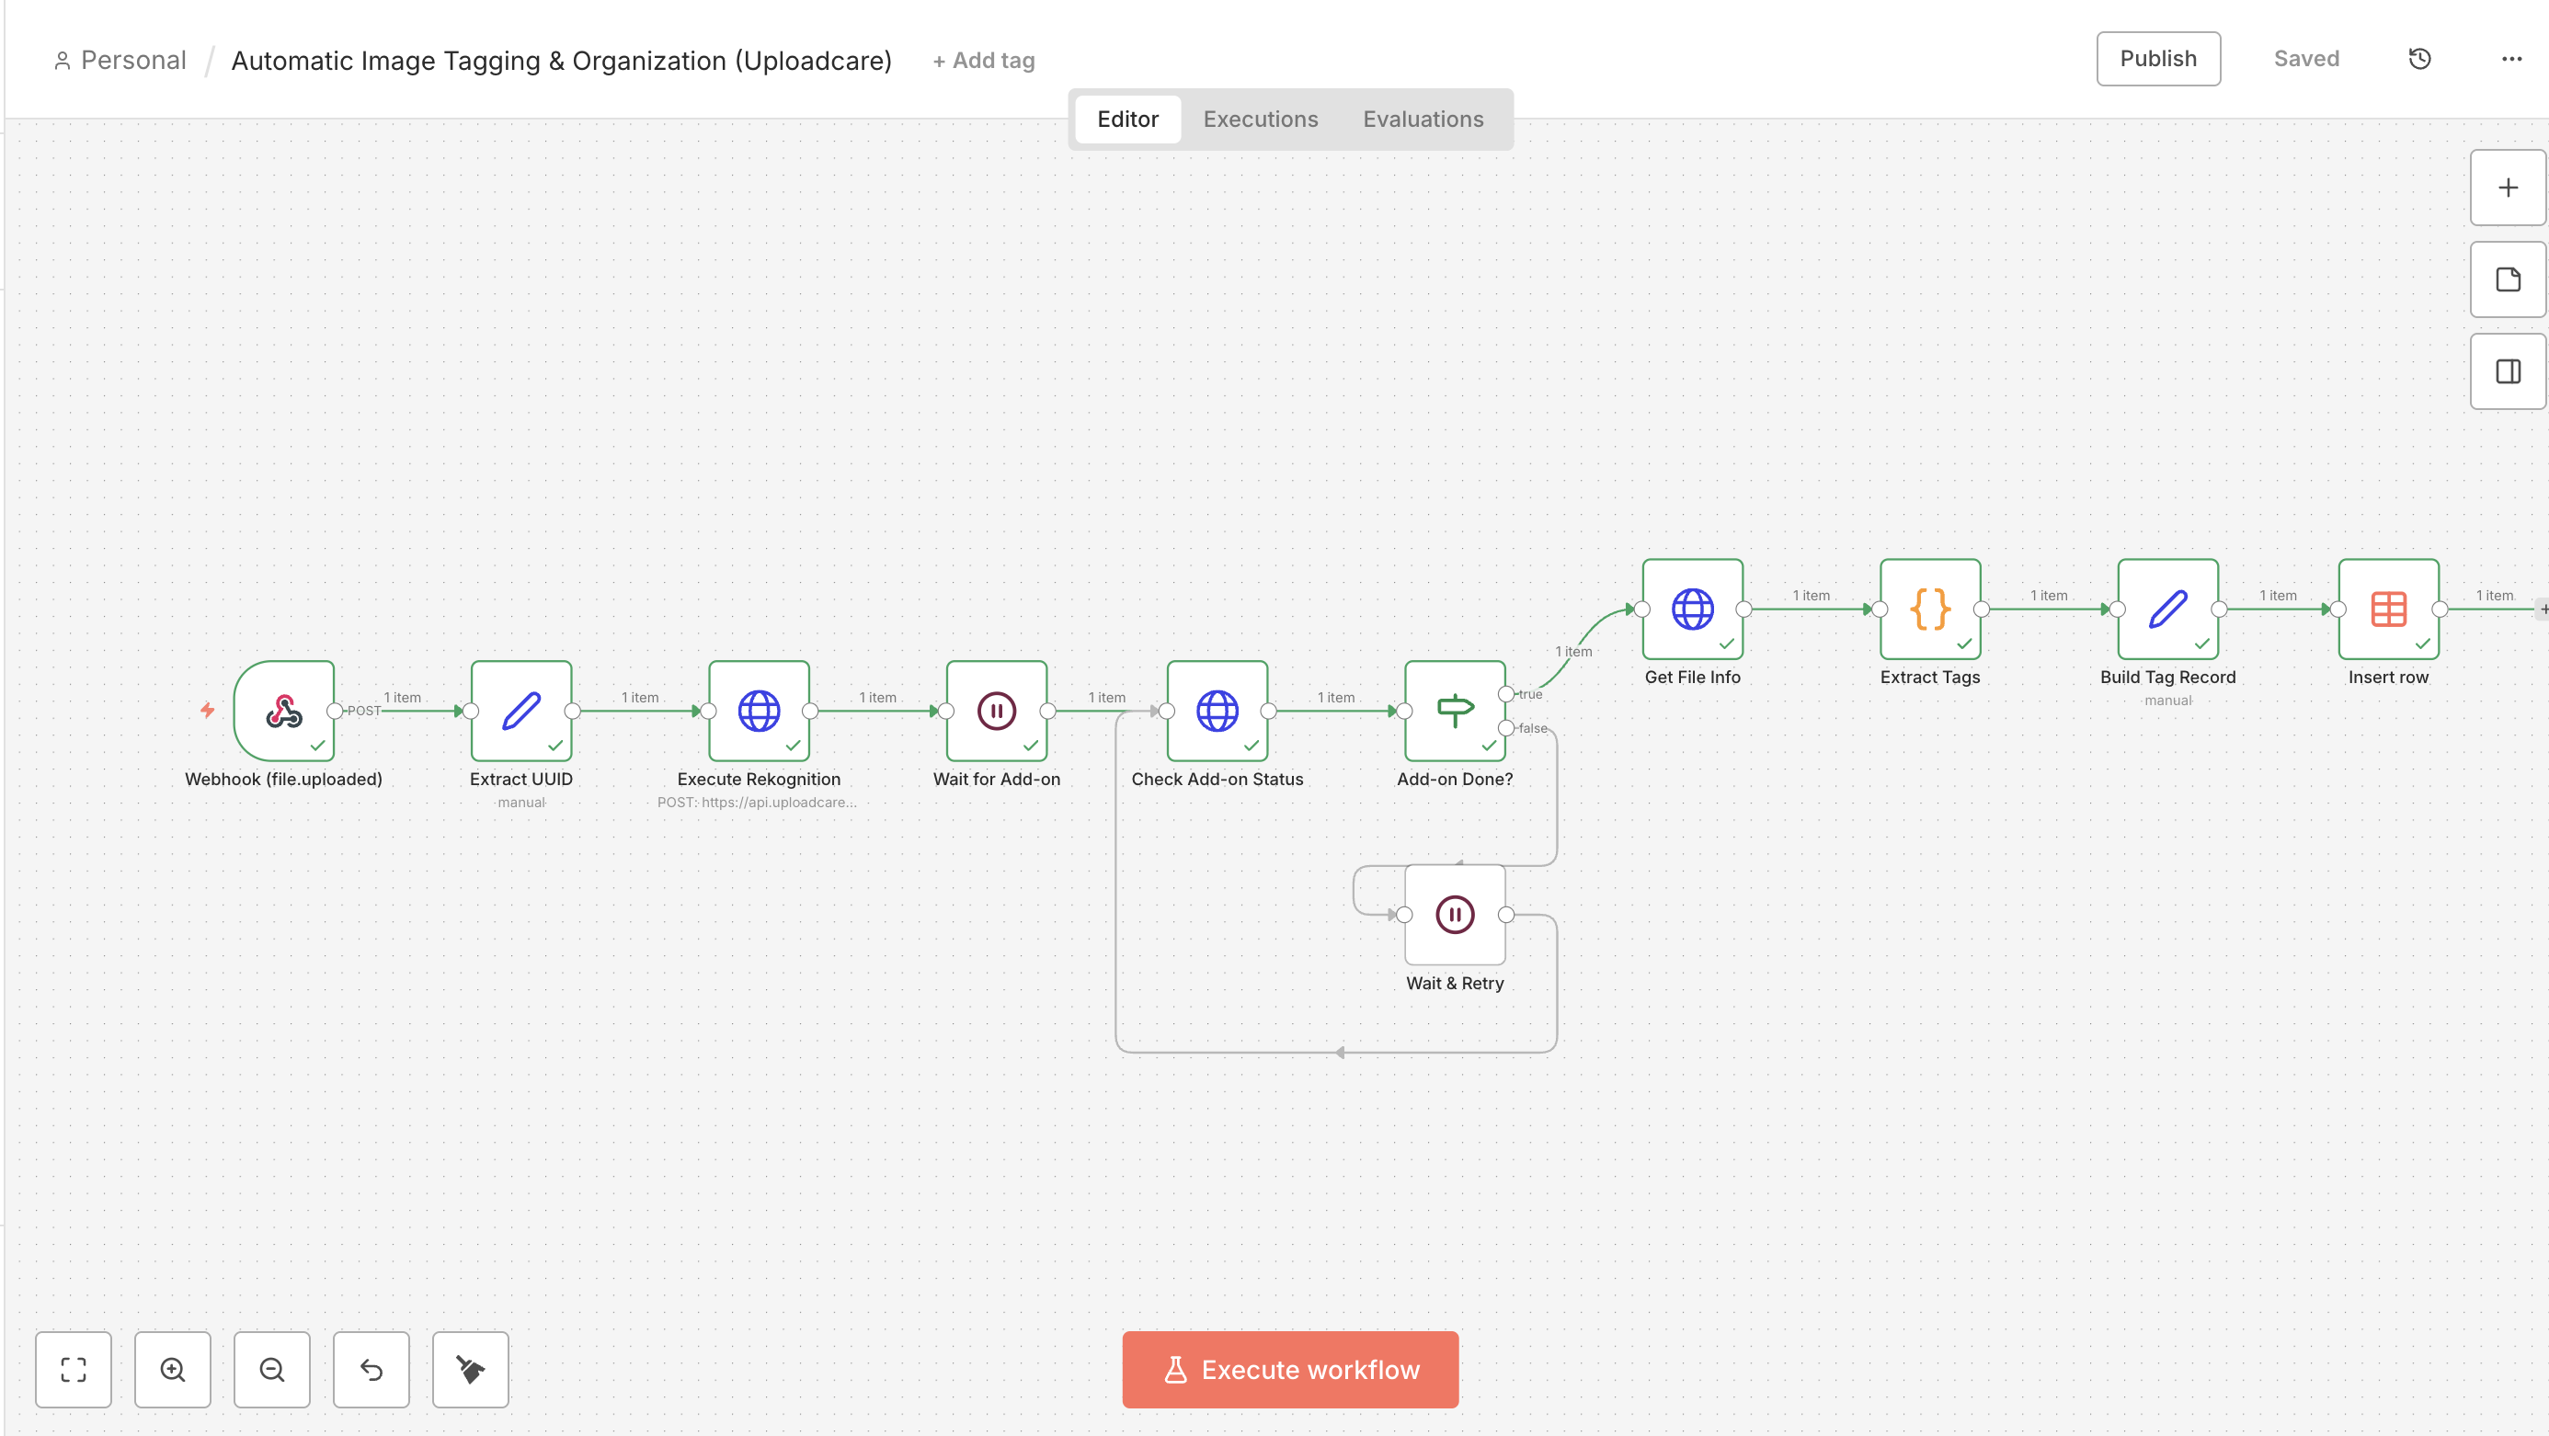Open the Add-on Done? IF node
The width and height of the screenshot is (2549, 1436).
1455,711
